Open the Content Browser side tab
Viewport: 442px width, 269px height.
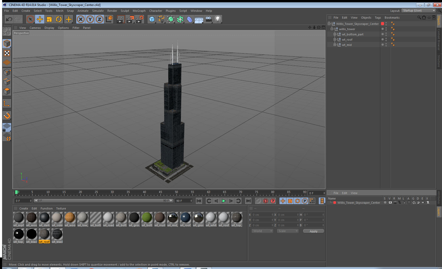[x=439, y=40]
